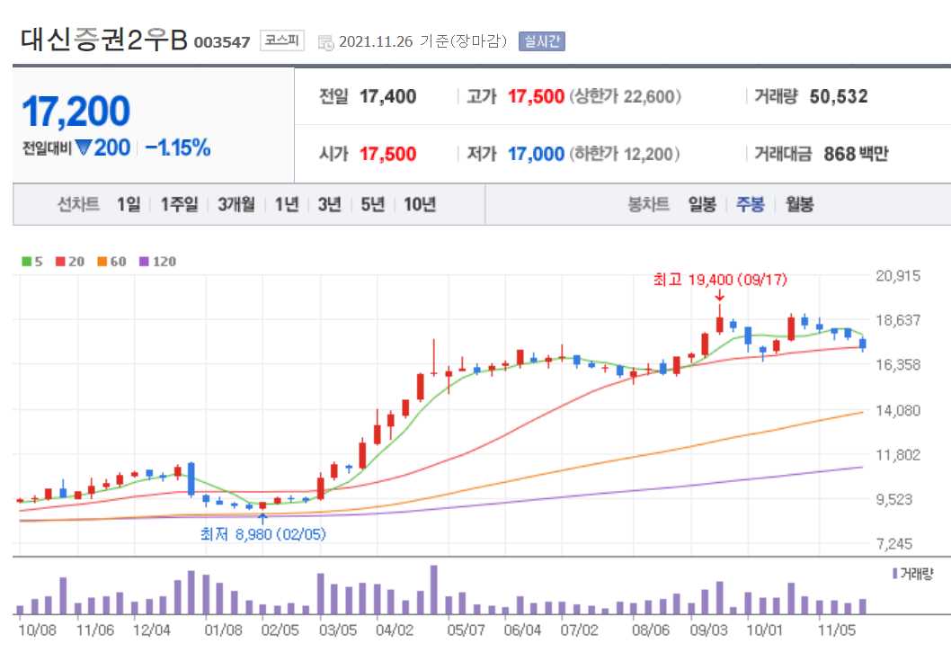The height and width of the screenshot is (652, 951).
Task: Click the 코스피 market label badge
Action: [282, 40]
